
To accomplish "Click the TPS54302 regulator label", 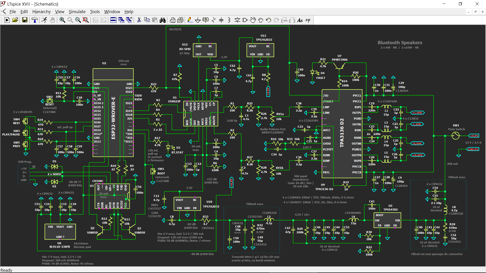I will tap(390, 210).
